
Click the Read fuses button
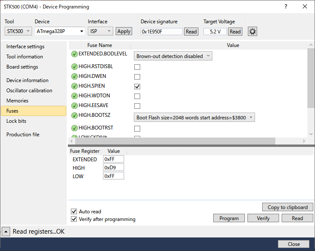pyautogui.click(x=297, y=218)
